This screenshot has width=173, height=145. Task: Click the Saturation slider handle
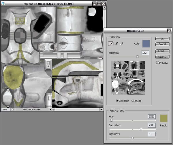[141, 129]
